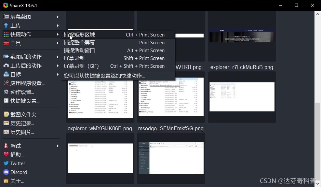The height and width of the screenshot is (187, 321).
Task: Choose 屏幕录制 Shift + Print Screen entry
Action: [x=117, y=58]
